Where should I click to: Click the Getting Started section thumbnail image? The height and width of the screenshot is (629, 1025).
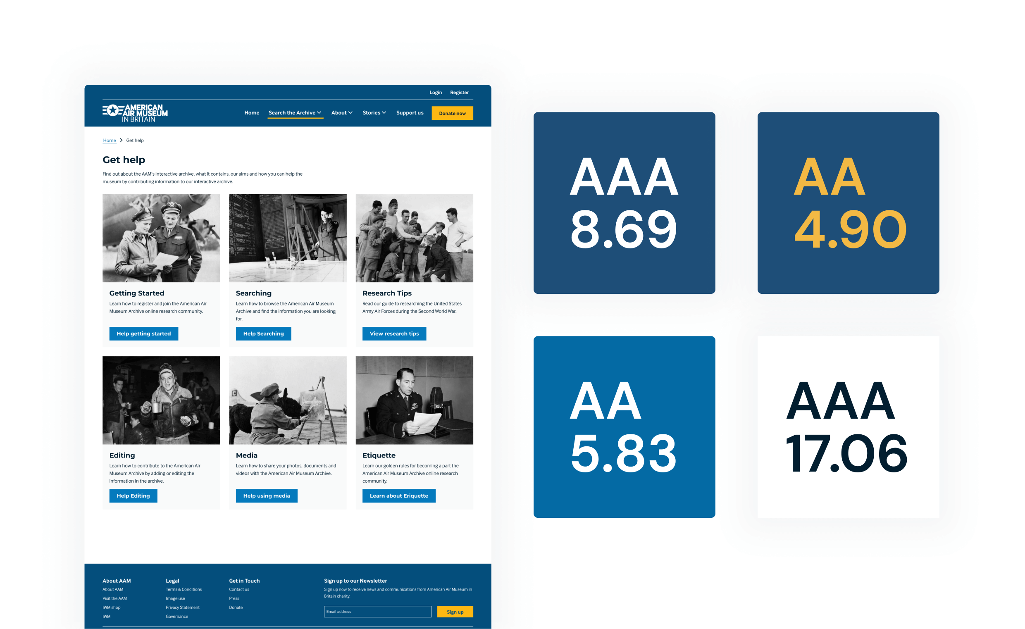pos(161,238)
